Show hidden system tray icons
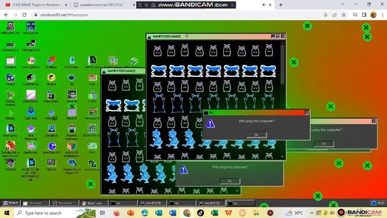This screenshot has height=218, width=387. click(x=312, y=213)
